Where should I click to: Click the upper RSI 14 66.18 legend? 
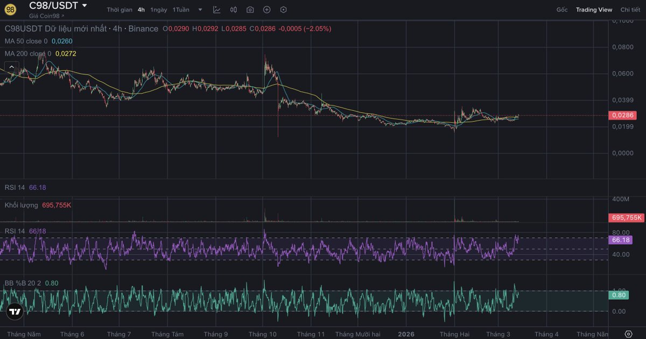click(x=25, y=188)
